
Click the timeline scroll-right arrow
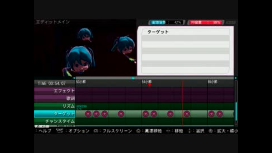pos(236,78)
